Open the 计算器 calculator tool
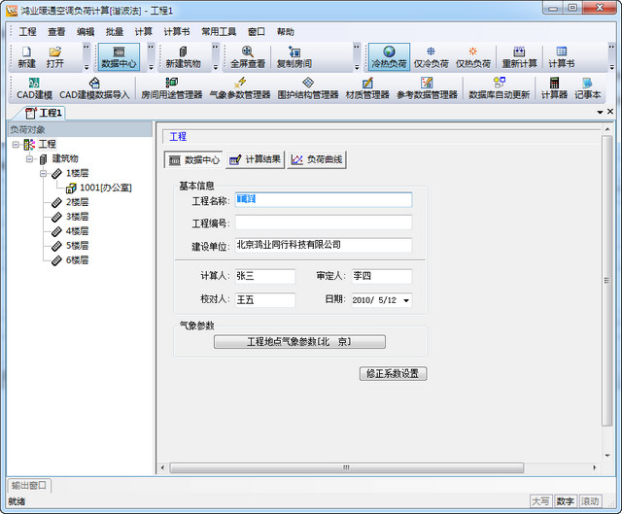Image resolution: width=622 pixels, height=514 pixels. pos(554,88)
